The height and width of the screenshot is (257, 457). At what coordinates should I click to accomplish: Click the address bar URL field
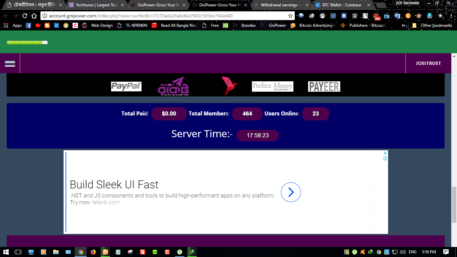click(x=167, y=16)
